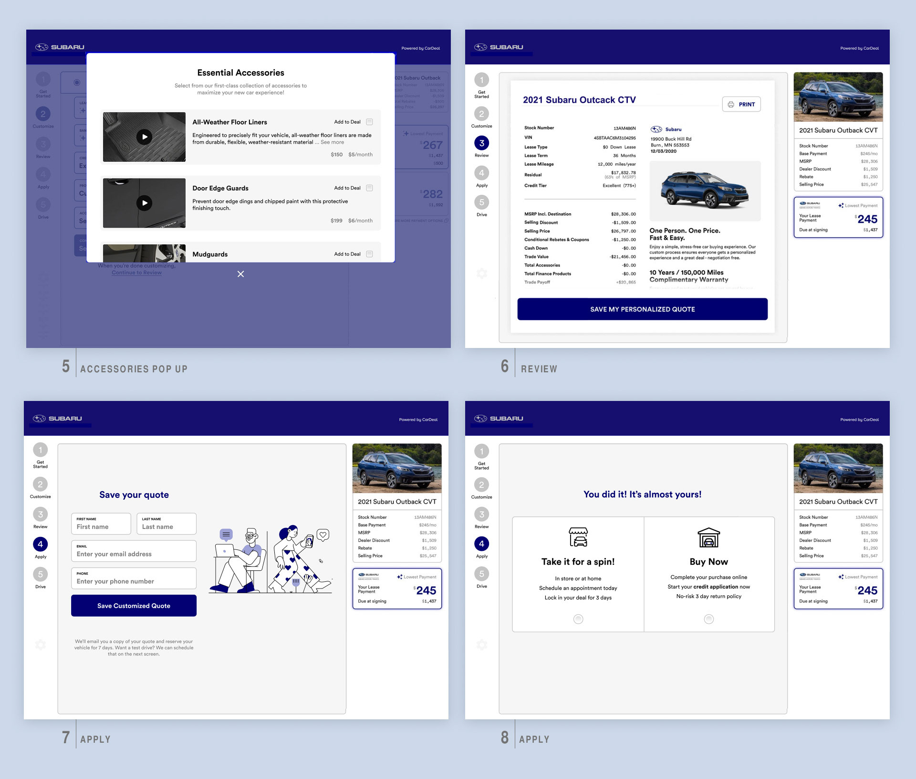Image resolution: width=916 pixels, height=779 pixels.
Task: Go to step 2 Customize on Save your quote screen
Action: point(40,484)
